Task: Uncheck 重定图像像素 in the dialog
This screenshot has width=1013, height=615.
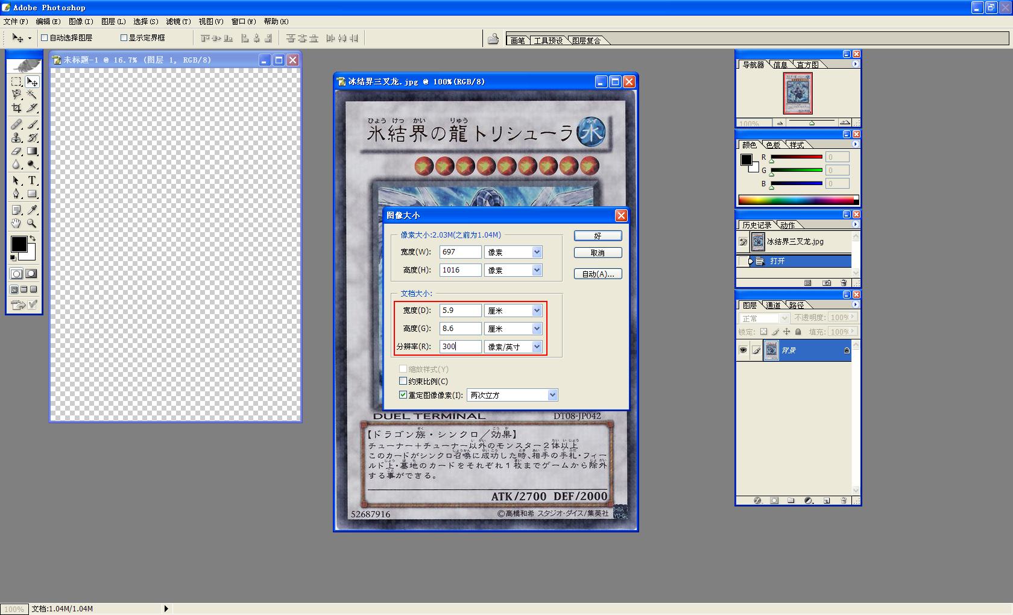Action: (403, 395)
